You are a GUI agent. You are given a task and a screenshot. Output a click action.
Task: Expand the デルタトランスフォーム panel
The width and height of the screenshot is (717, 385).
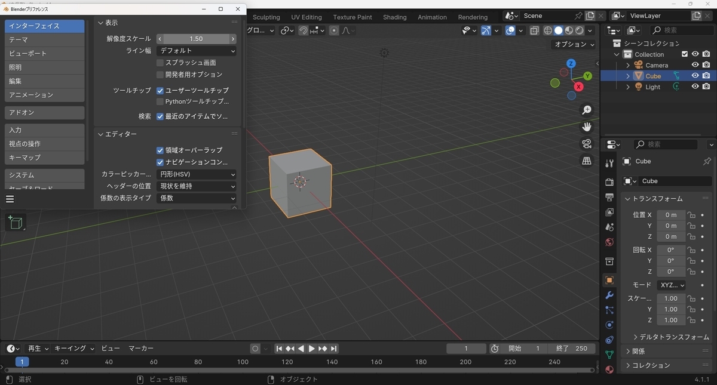click(x=670, y=337)
